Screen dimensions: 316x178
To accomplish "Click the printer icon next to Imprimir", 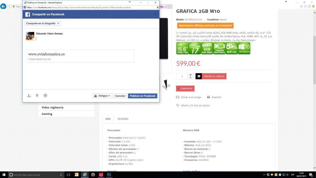I will click(x=208, y=97).
